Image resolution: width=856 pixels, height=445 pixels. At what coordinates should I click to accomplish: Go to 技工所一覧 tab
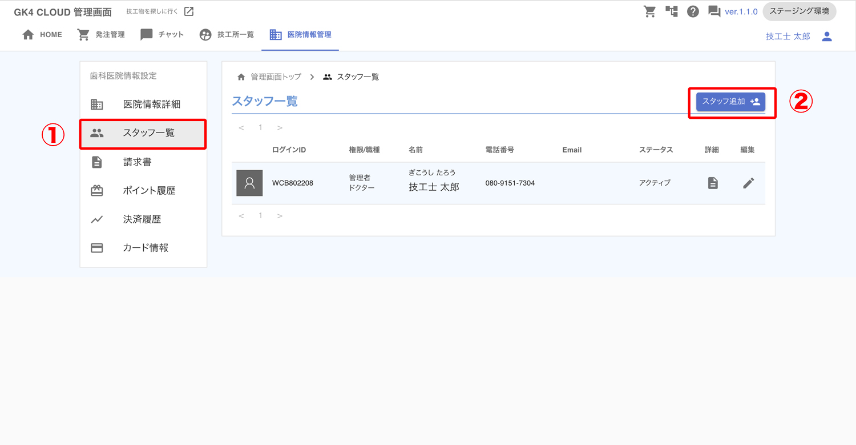point(227,35)
